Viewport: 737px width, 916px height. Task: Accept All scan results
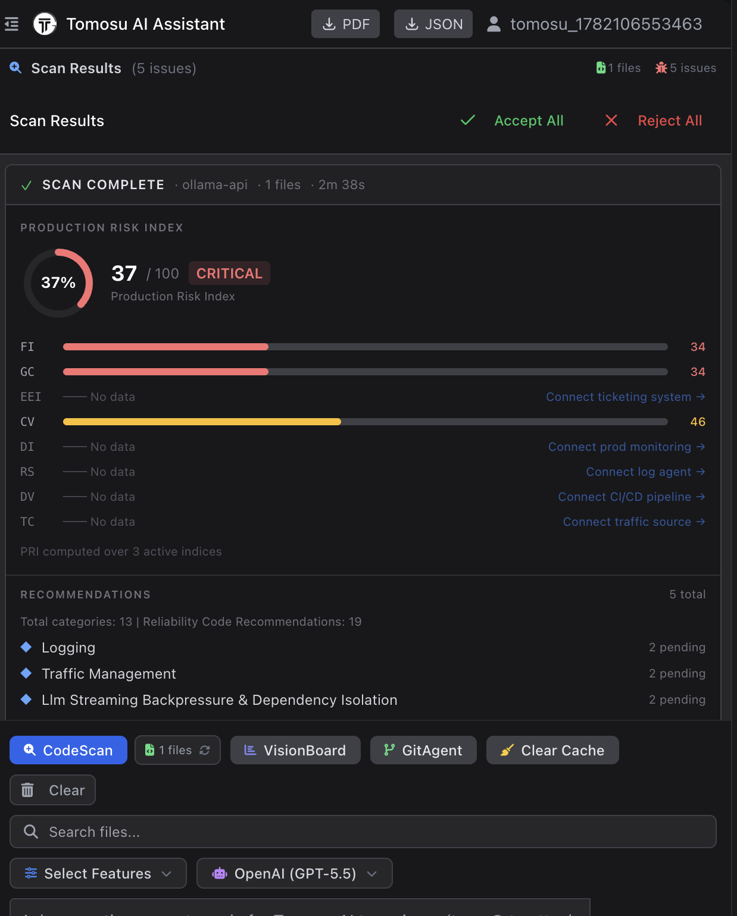click(x=512, y=121)
